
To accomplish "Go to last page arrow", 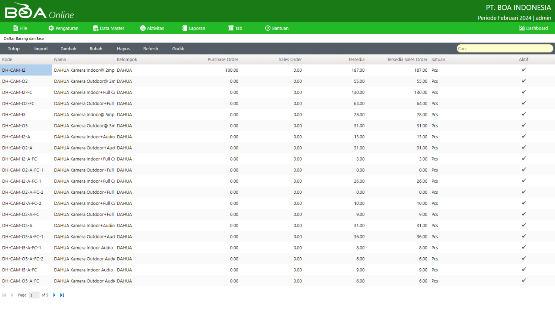I will 62,295.
